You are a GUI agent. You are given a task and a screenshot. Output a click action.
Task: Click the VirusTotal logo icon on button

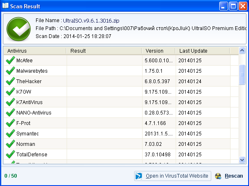[139, 176]
